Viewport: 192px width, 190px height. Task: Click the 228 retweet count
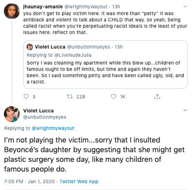(x=80, y=96)
